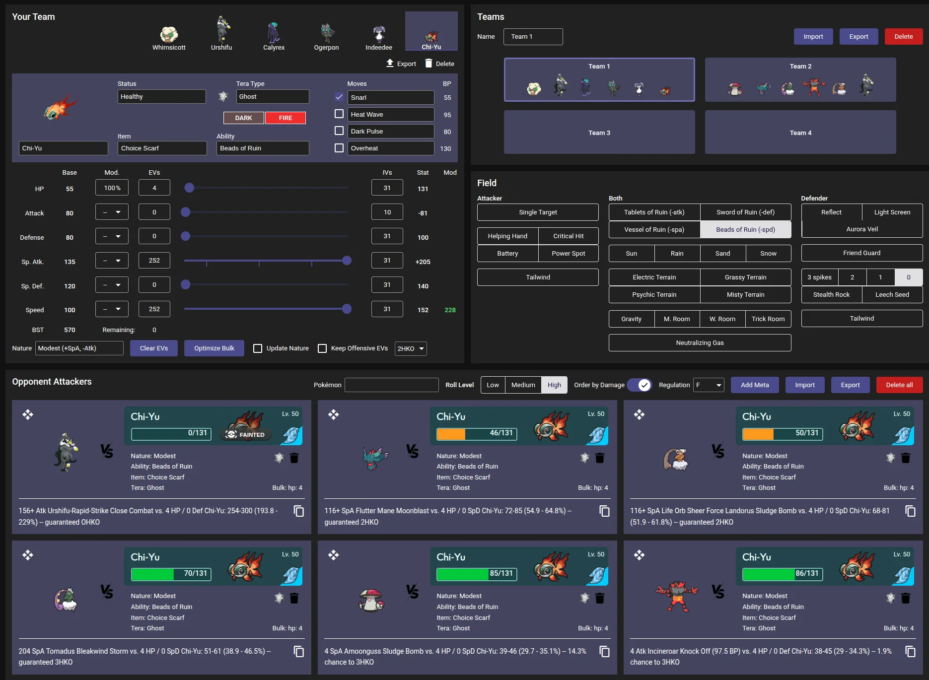Check the Overheat move checkbox

click(339, 148)
